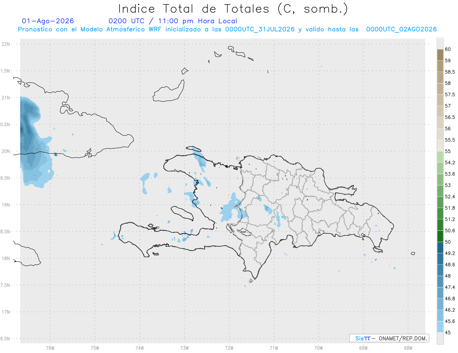
Task: Click the darkest blue swatch between 49.2 and 50
Action: pyautogui.click(x=440, y=248)
